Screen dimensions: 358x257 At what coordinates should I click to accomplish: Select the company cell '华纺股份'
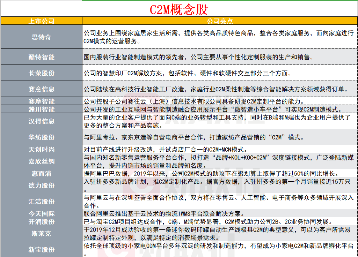41,137
